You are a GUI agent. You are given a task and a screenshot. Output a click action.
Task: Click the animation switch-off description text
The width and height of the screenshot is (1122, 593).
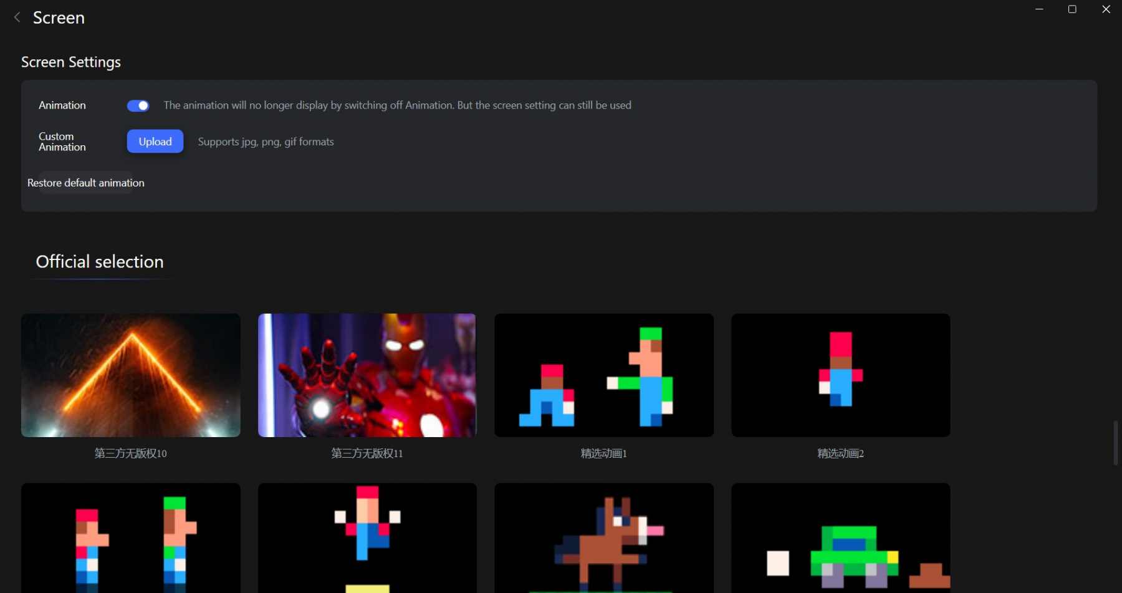click(x=398, y=105)
